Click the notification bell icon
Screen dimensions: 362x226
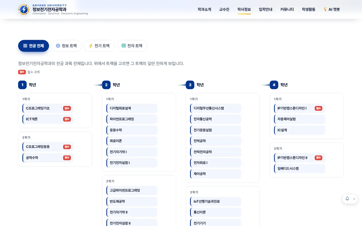point(347,199)
